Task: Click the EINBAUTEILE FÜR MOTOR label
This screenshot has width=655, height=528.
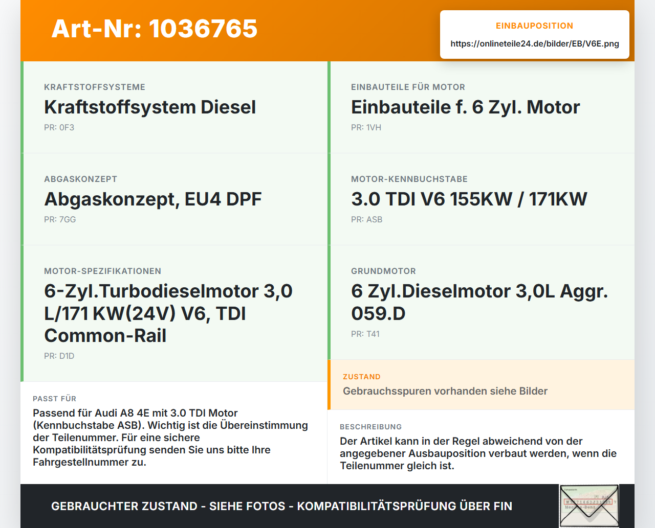Action: (x=408, y=87)
